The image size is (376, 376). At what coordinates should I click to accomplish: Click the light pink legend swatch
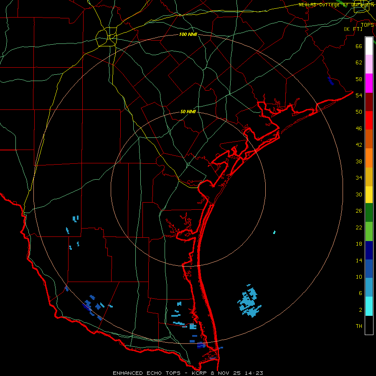[369, 64]
